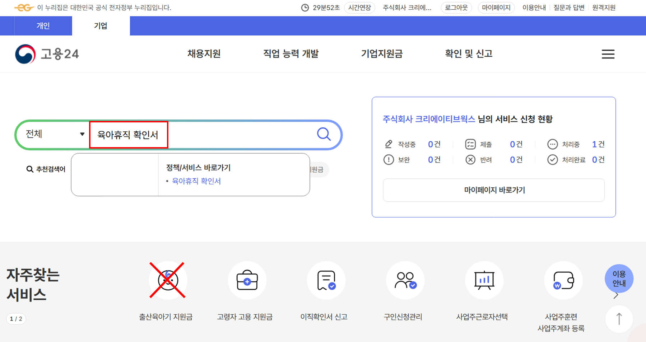Open the 채용지원 menu
646x342 pixels.
(x=204, y=54)
